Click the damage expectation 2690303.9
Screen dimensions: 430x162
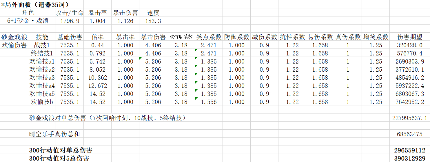click(410, 61)
